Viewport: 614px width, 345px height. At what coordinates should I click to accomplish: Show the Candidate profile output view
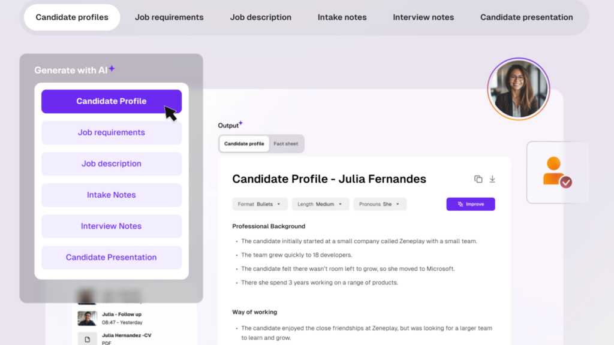pos(244,144)
